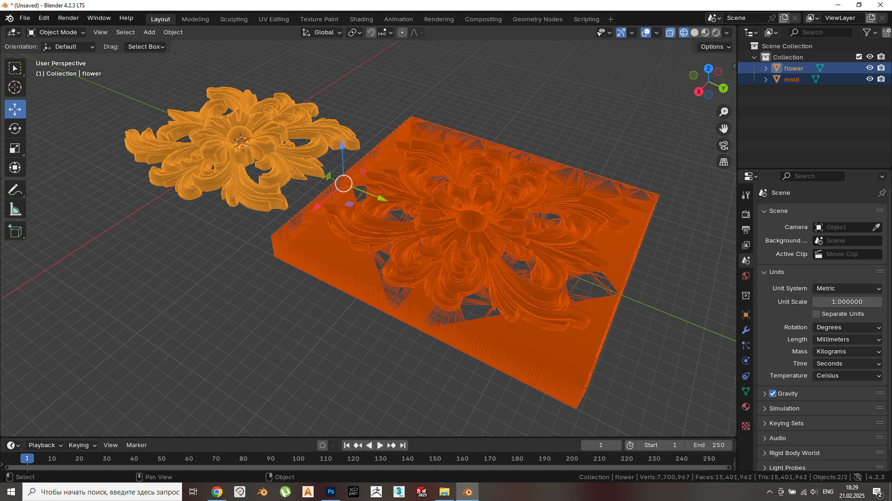This screenshot has width=892, height=501.
Task: Open the Modifiers wrench properties tab
Action: coord(746,330)
